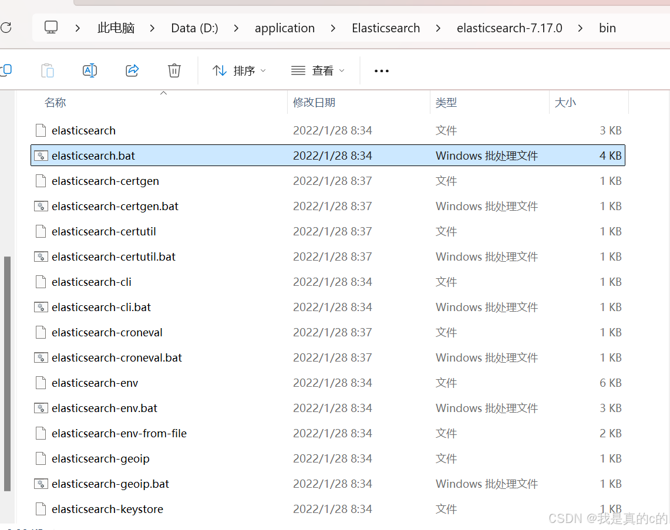Select the elasticsearch-croneval.bat file name
The image size is (670, 530).
click(117, 357)
